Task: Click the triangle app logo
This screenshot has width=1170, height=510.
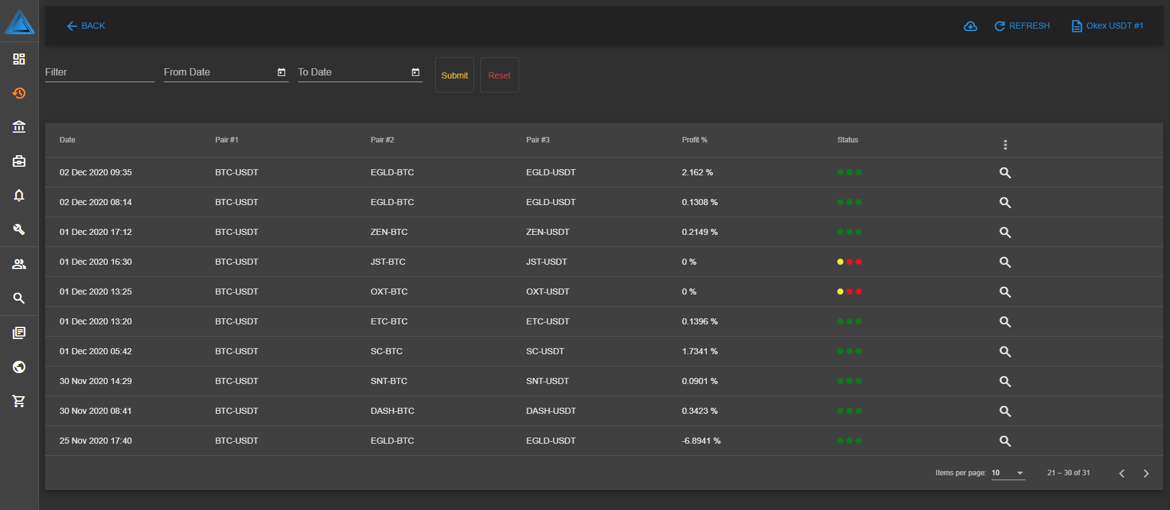Action: pyautogui.click(x=19, y=22)
